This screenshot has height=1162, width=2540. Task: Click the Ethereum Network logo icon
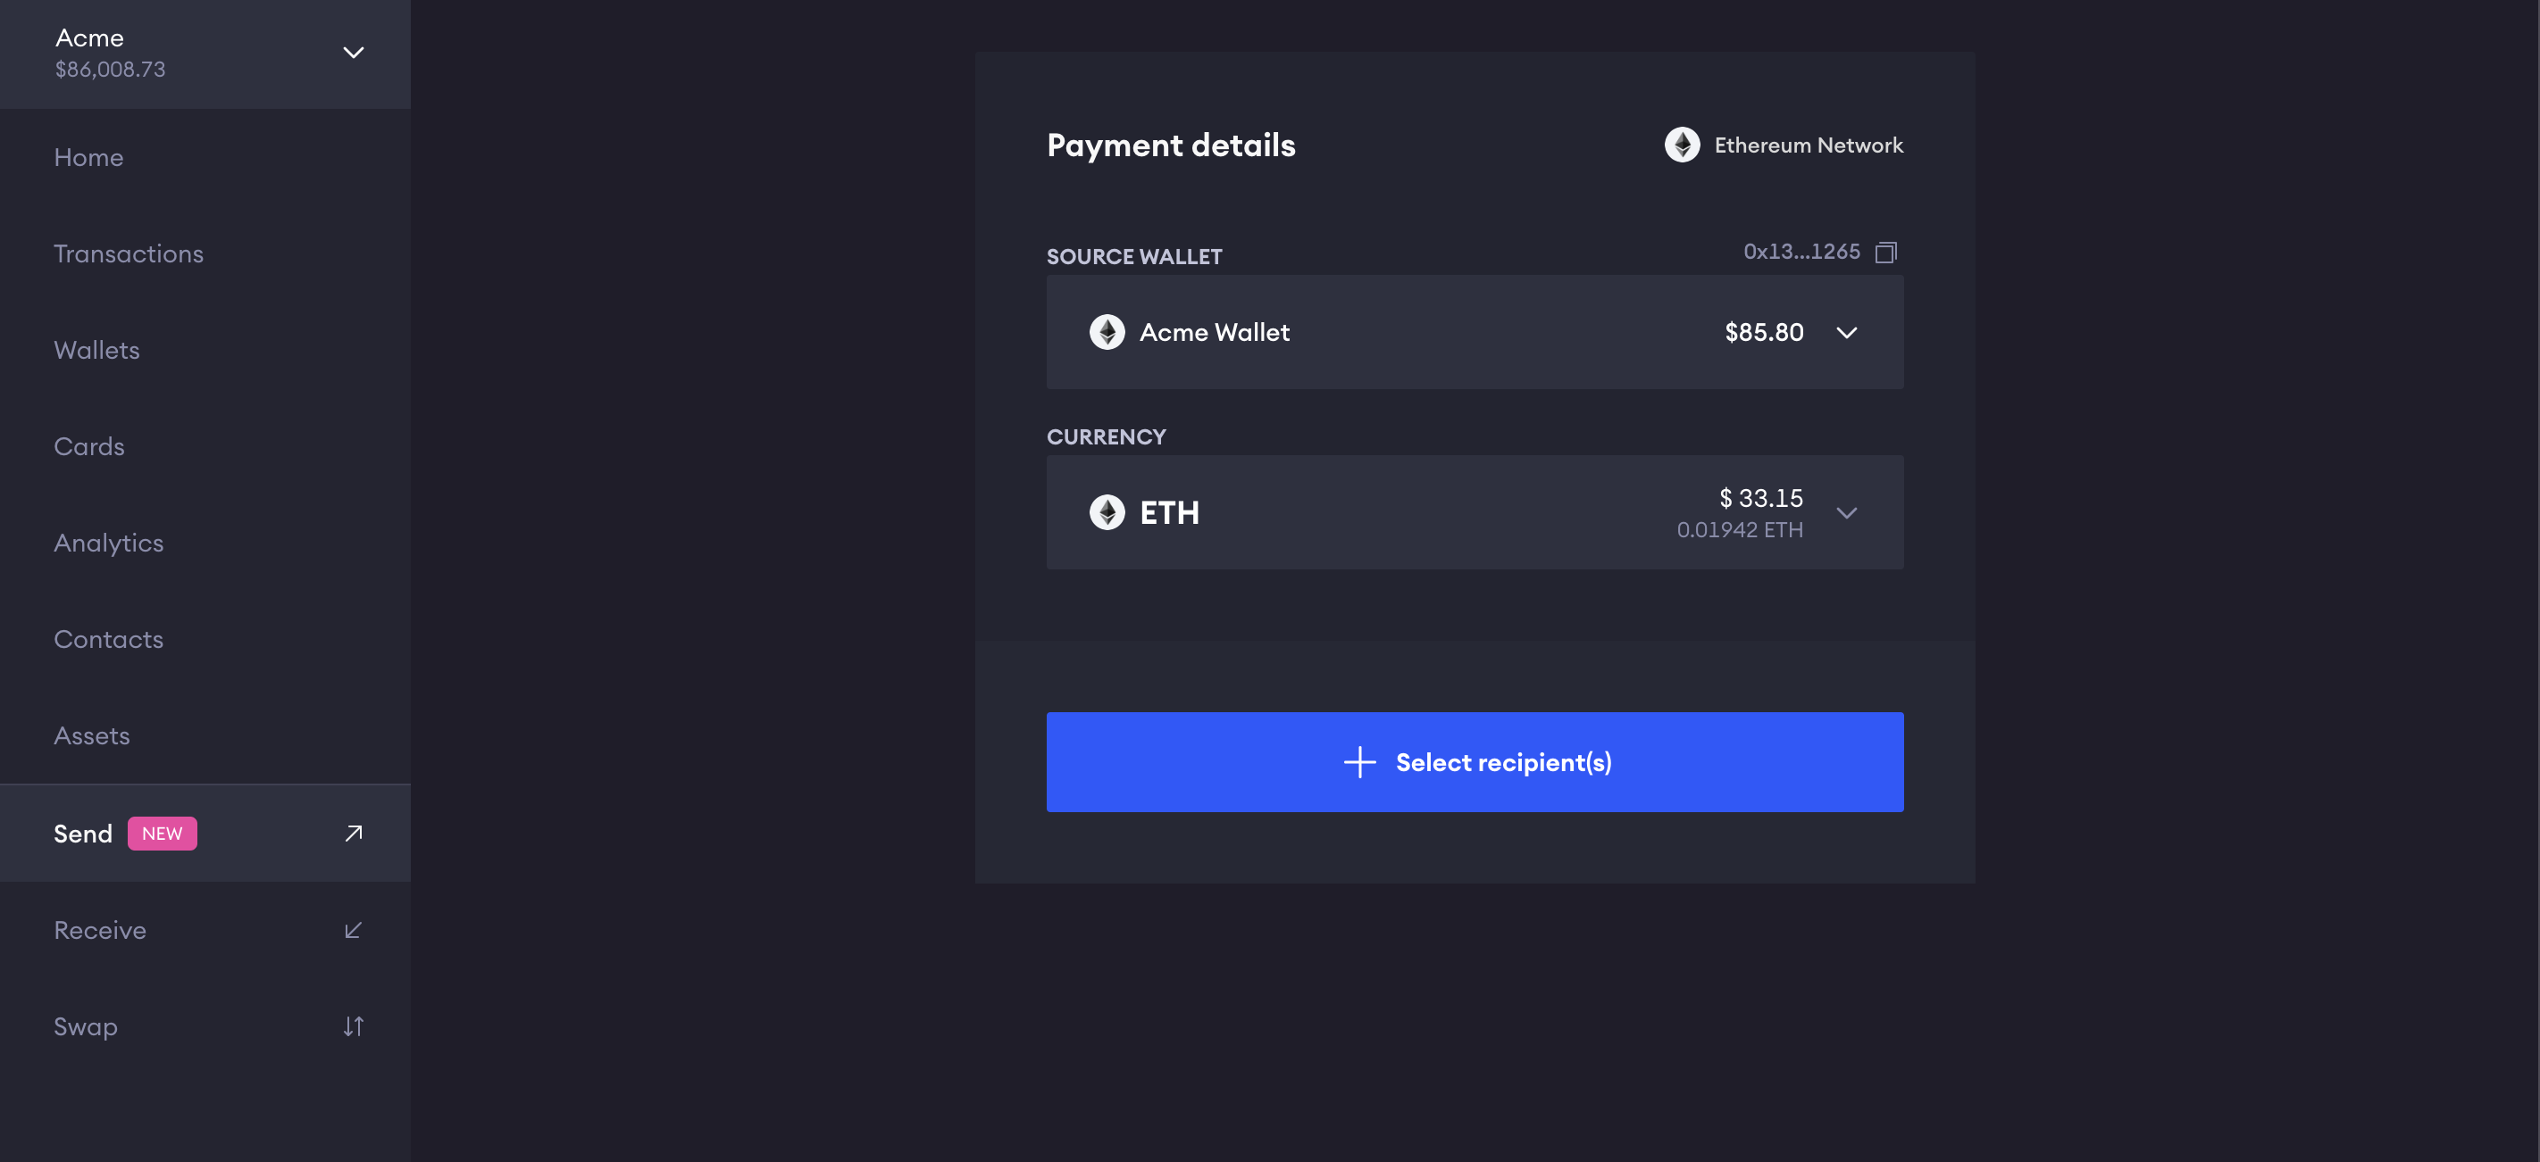(x=1682, y=145)
